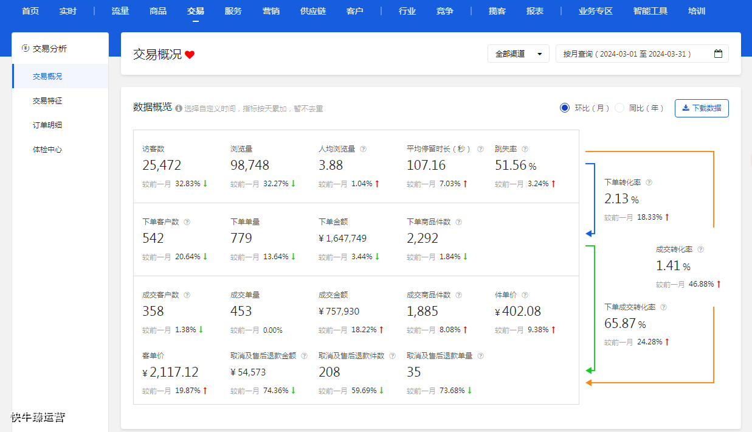Open the 全部渠道 channel dropdown
The height and width of the screenshot is (432, 752).
point(518,54)
